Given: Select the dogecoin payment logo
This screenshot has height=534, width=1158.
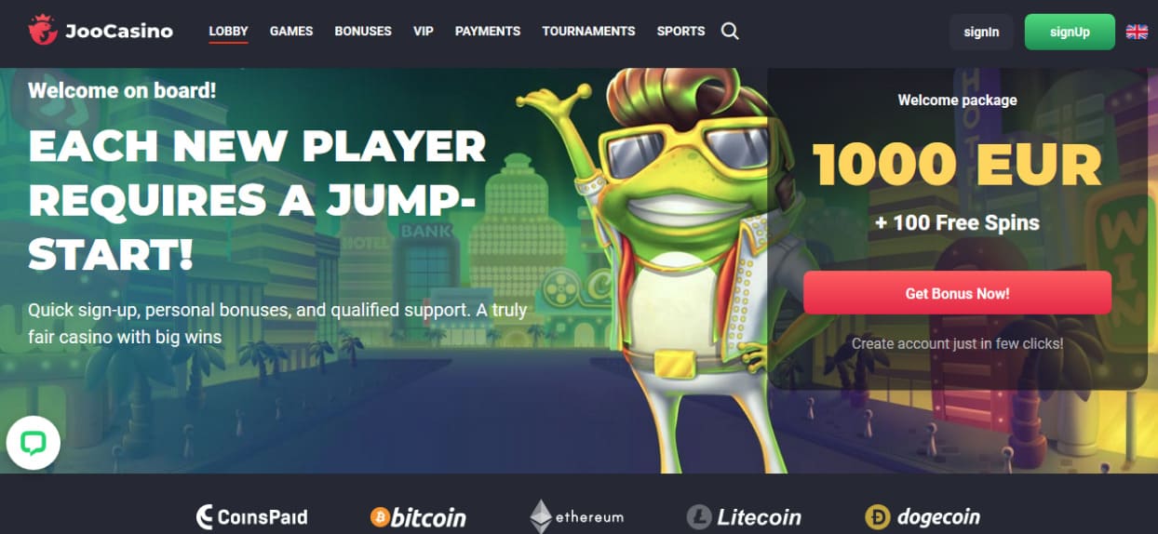Looking at the screenshot, I should click(922, 516).
